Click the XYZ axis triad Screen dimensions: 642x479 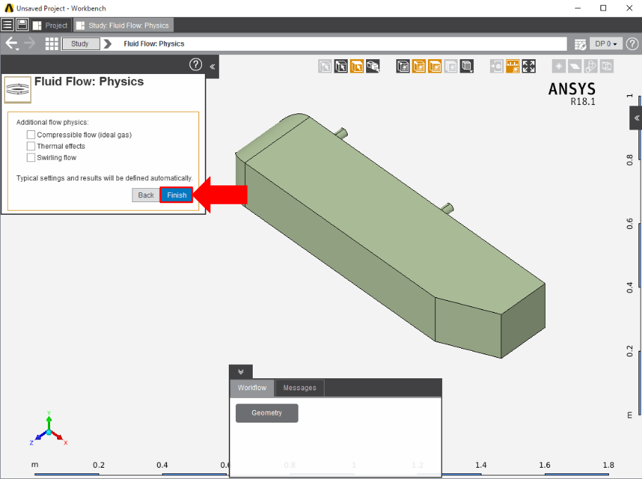coord(49,430)
